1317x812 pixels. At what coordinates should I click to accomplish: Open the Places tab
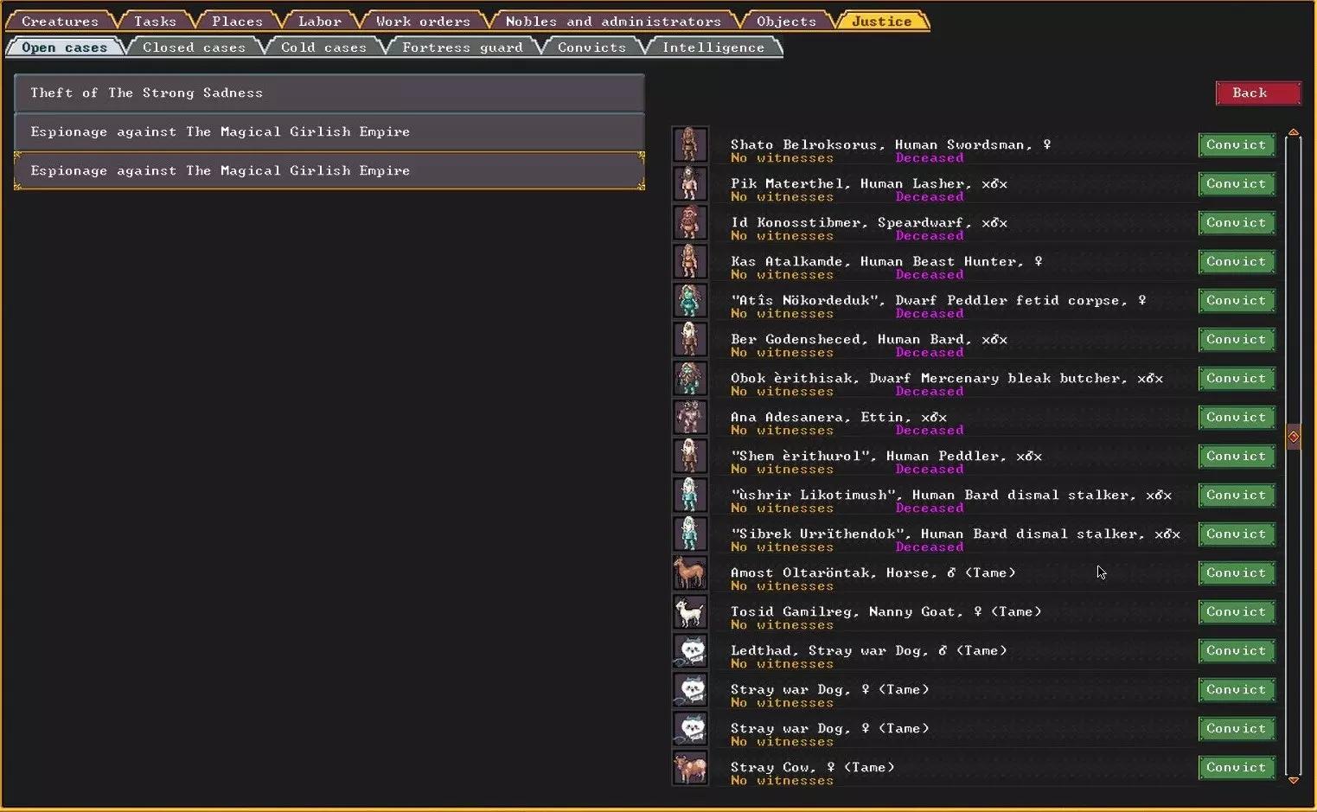click(x=238, y=21)
